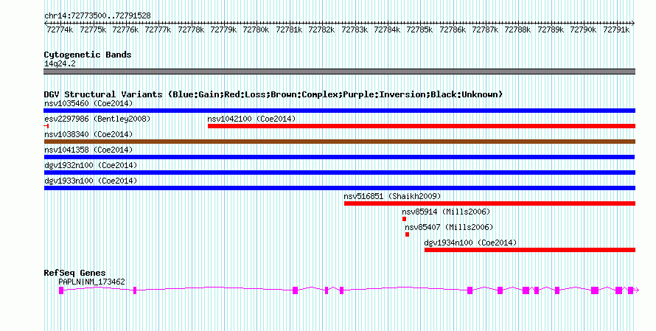The image size is (656, 331).
Task: Click the chr14:72773500..72791528 coordinate text
Action: [97, 15]
